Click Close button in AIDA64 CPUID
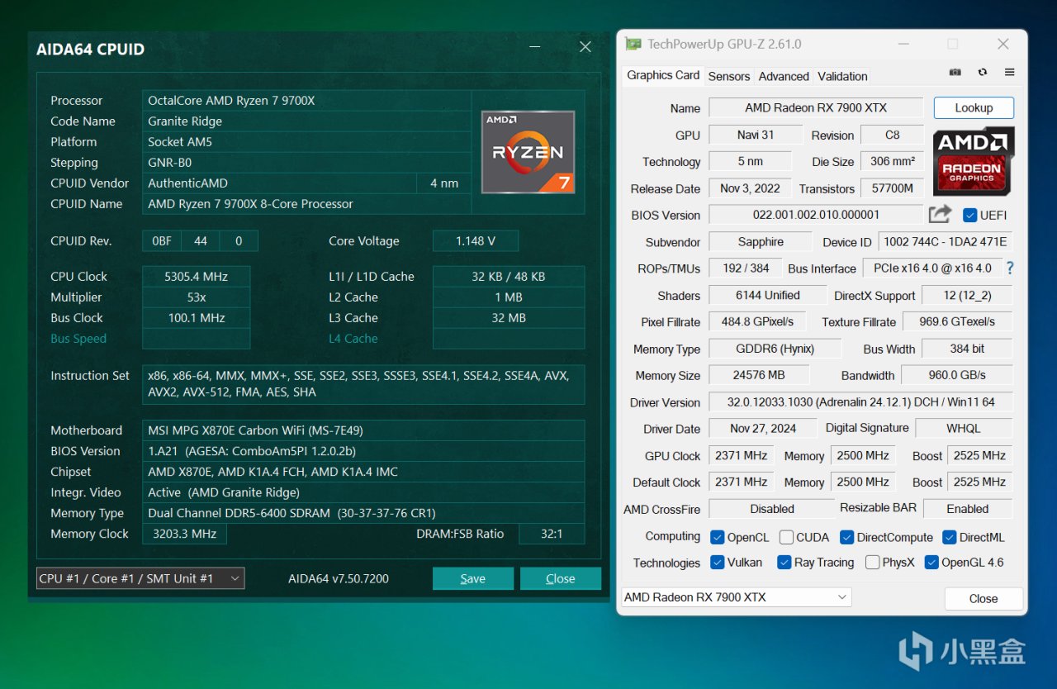Image resolution: width=1057 pixels, height=689 pixels. click(561, 578)
